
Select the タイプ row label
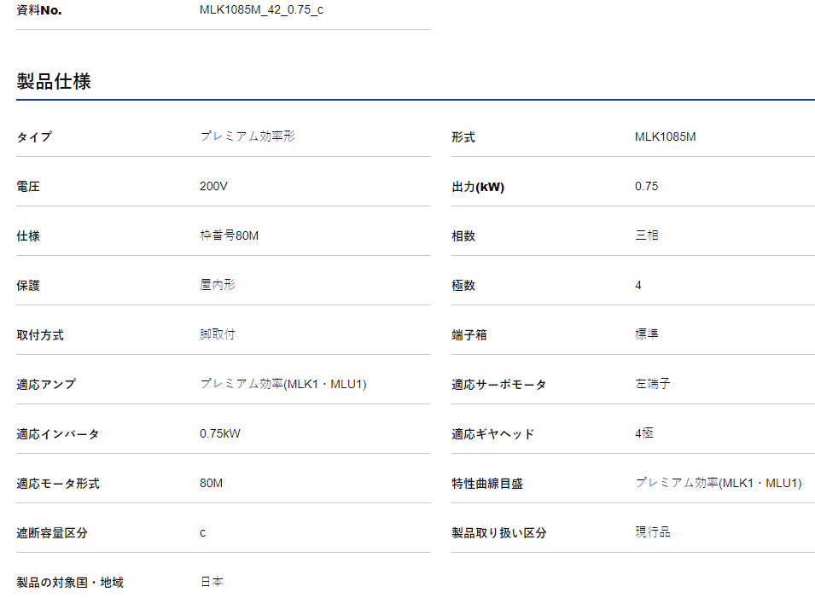(x=34, y=137)
